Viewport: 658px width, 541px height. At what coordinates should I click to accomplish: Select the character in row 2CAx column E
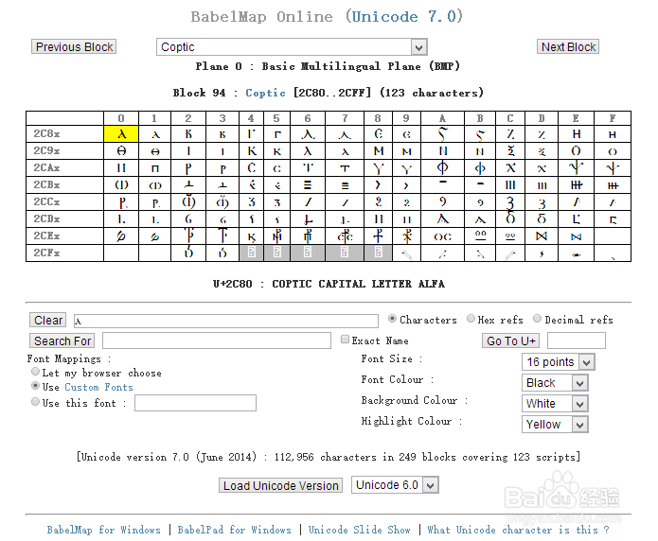point(576,168)
